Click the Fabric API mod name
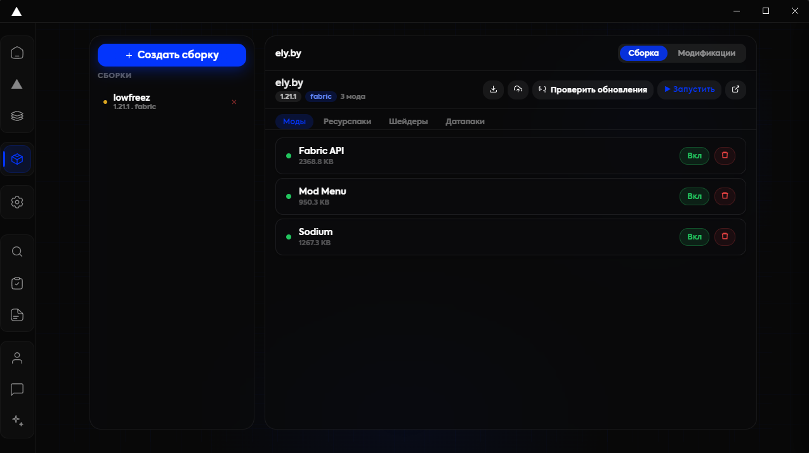 [321, 151]
